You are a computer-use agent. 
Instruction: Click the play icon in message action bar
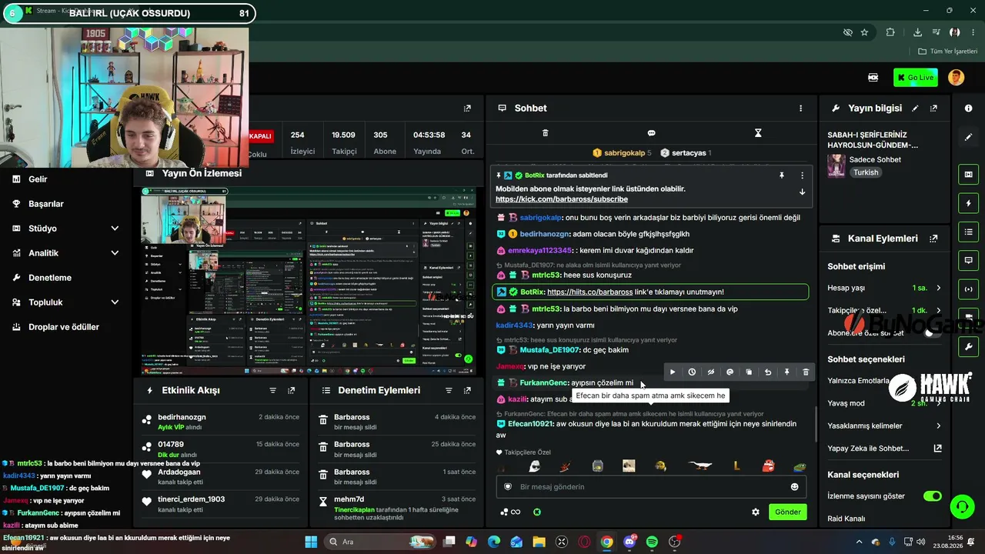(x=673, y=372)
